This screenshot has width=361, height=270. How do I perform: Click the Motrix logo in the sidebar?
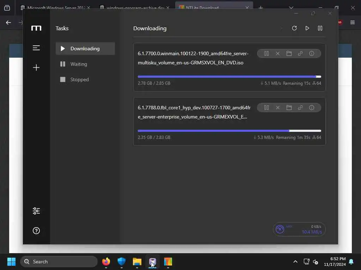(36, 28)
